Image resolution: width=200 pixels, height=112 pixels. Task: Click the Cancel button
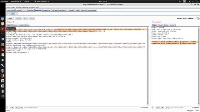click(x=18, y=18)
